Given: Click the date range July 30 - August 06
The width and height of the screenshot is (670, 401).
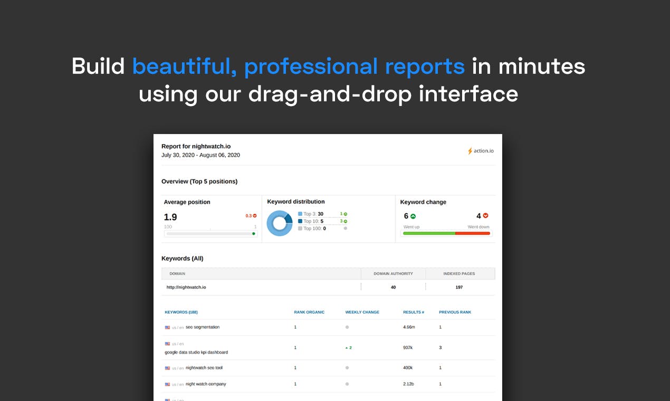Looking at the screenshot, I should click(x=200, y=155).
